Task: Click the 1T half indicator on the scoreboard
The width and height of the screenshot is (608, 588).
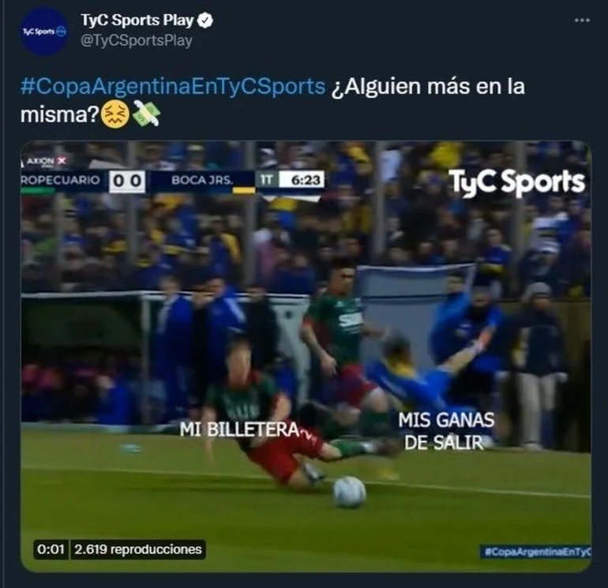Action: coord(267,180)
